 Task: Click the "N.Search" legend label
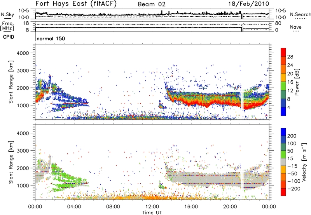pos(300,14)
